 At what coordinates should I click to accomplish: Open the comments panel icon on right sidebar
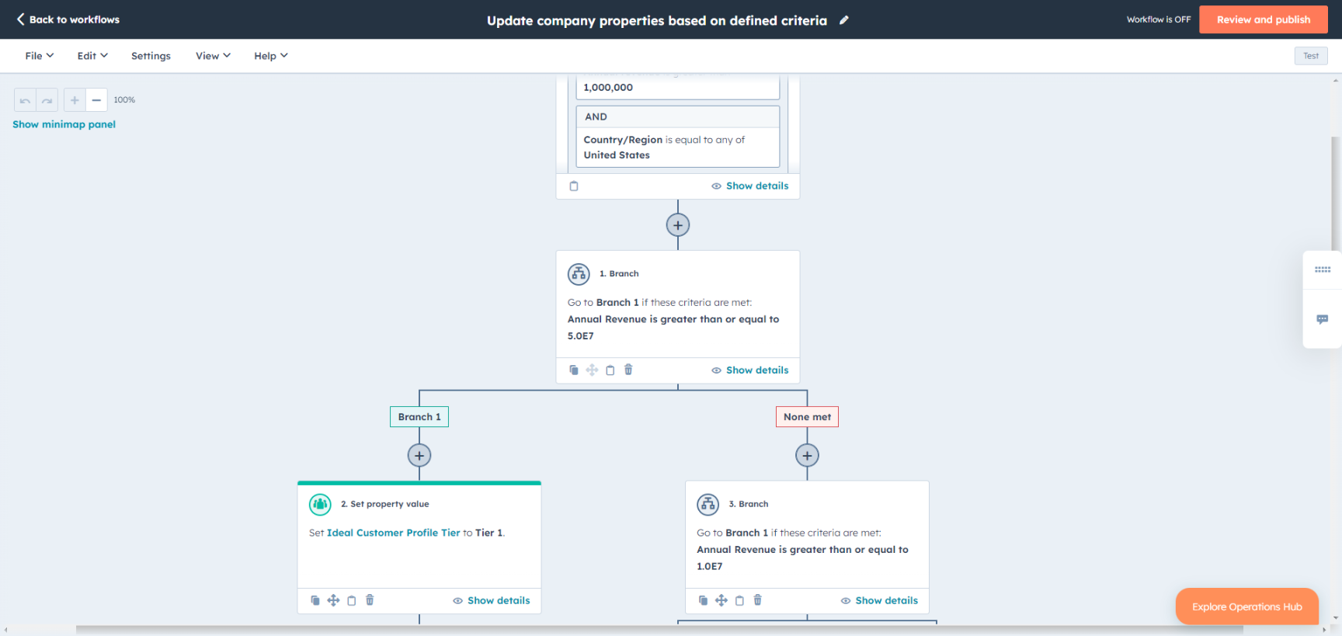click(x=1322, y=319)
